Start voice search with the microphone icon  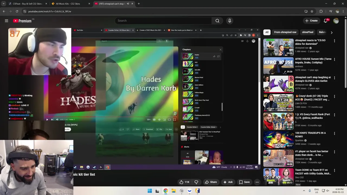[230, 21]
